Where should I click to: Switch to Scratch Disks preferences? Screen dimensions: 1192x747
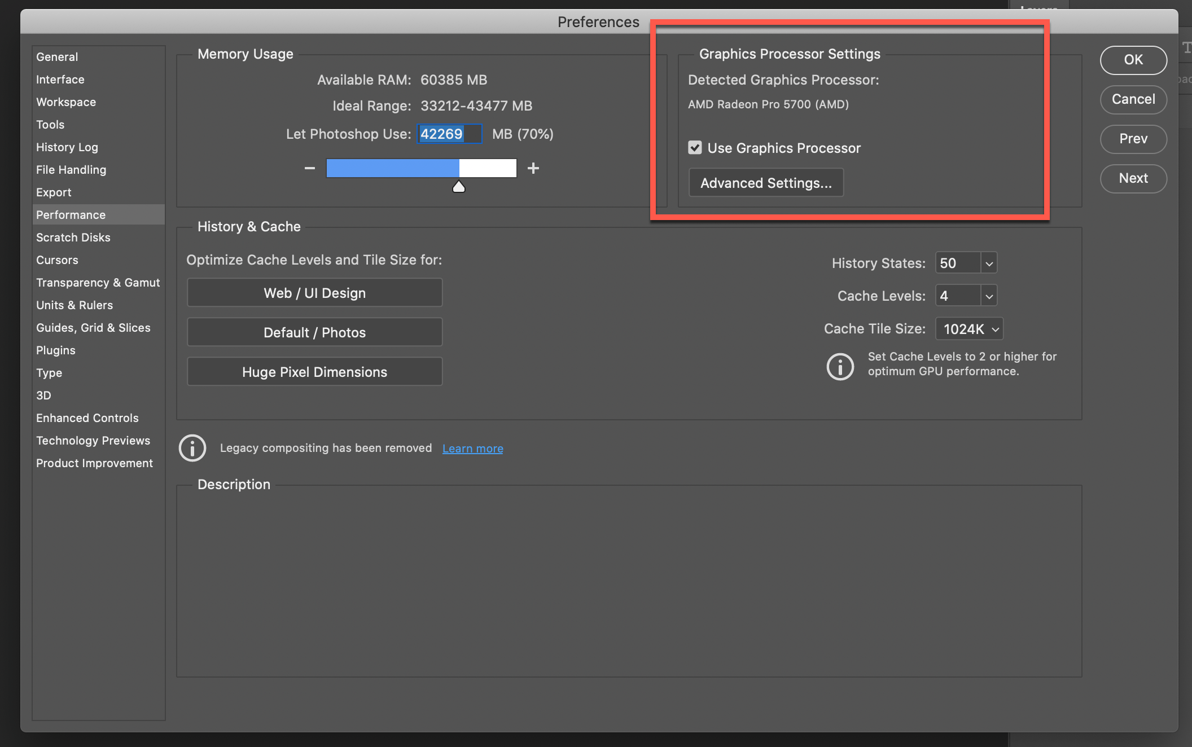point(73,237)
